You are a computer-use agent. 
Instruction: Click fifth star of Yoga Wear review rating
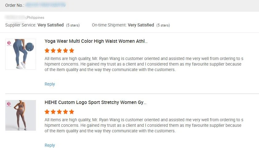(x=72, y=50)
